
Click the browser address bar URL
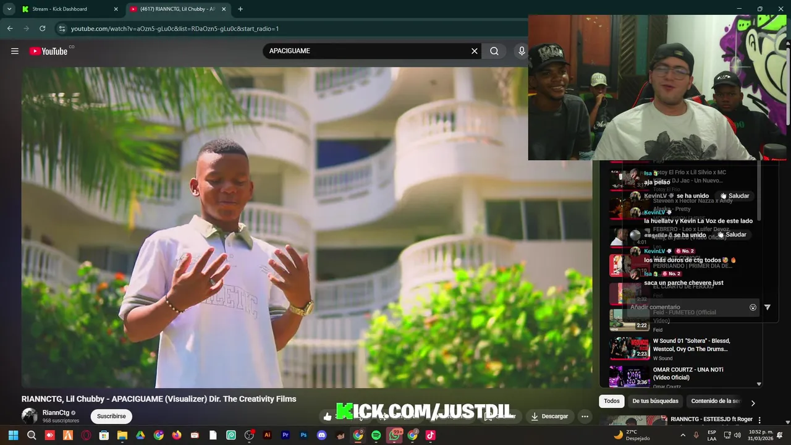[x=175, y=28]
